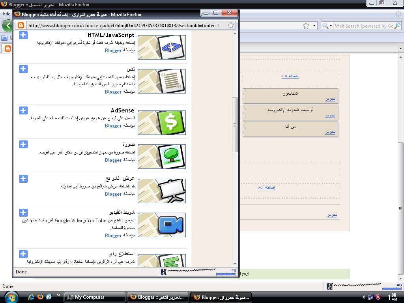Viewport: 404px width, 303px height.
Task: Bookmark the page with the main window's star icon
Action: pyautogui.click(x=306, y=26)
